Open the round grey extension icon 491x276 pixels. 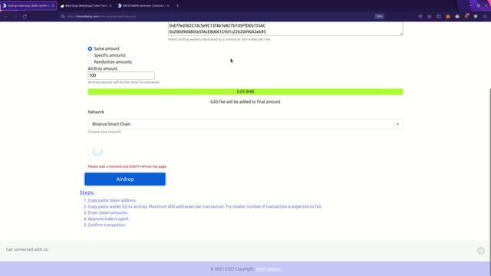457,16
